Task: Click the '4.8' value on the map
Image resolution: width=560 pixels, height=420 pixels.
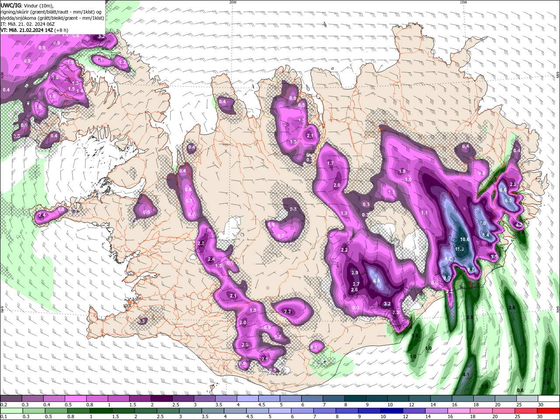Action: click(x=448, y=259)
